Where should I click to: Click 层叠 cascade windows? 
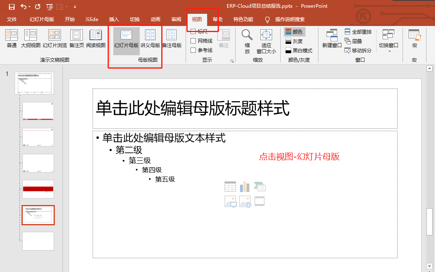point(353,41)
